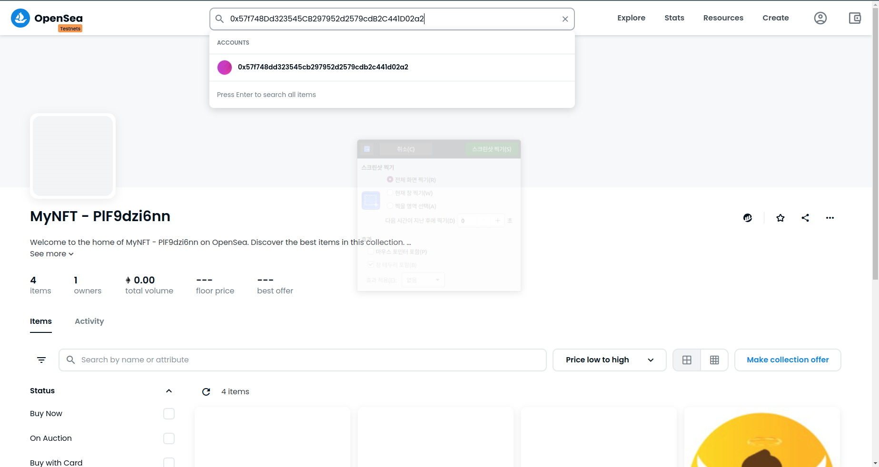
Task: Click the OpenSea logo
Action: tap(47, 18)
